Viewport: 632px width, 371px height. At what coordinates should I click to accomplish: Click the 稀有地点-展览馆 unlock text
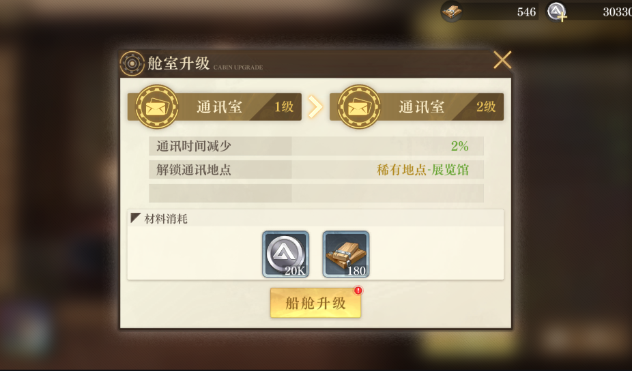pos(422,170)
